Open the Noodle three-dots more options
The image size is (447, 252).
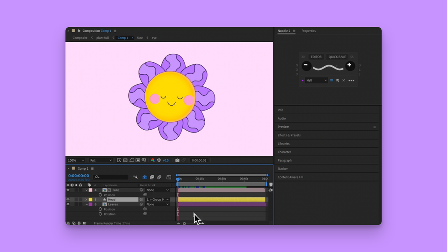coord(351,81)
